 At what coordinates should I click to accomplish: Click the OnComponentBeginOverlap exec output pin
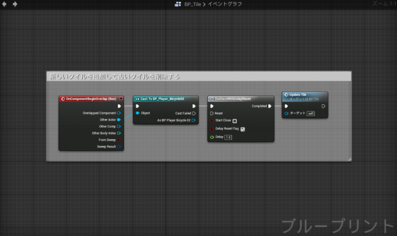(x=119, y=106)
